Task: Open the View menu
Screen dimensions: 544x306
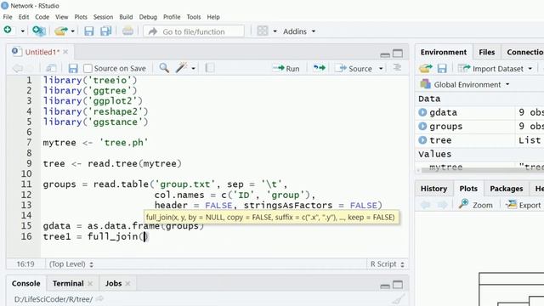Action: 62,17
